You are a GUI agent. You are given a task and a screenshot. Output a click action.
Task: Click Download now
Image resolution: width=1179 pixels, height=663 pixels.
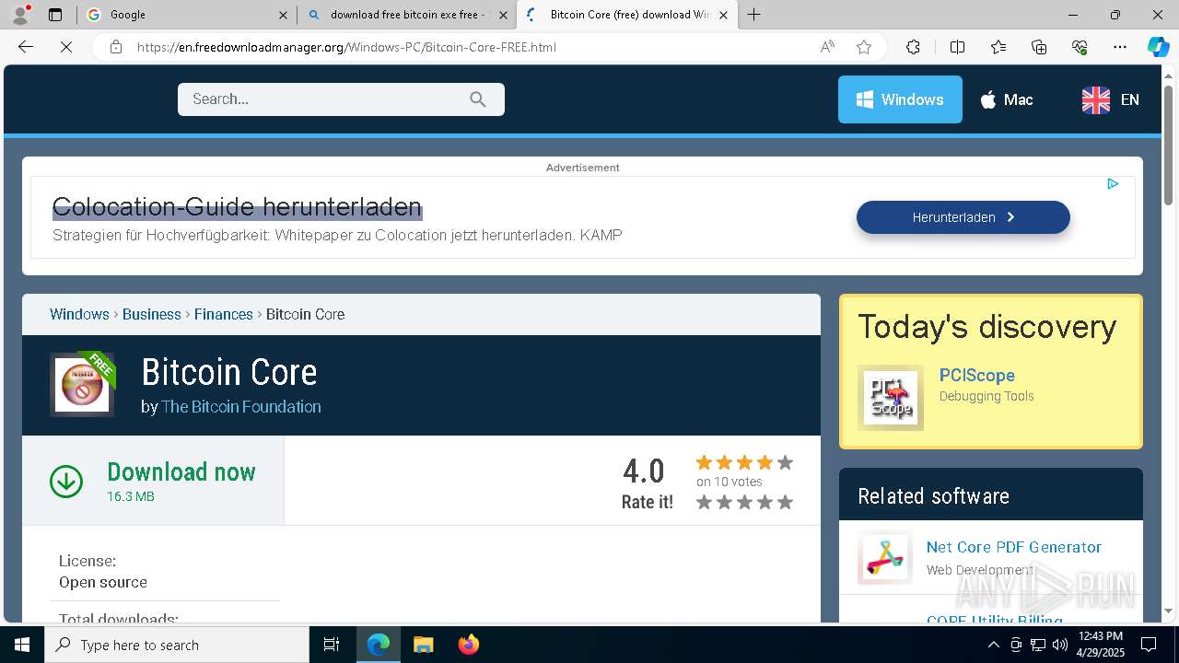[x=181, y=472]
